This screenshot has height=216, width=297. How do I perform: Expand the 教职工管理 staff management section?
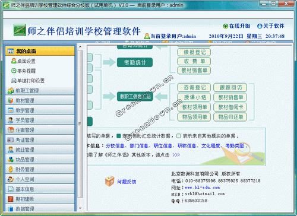[x=40, y=91]
